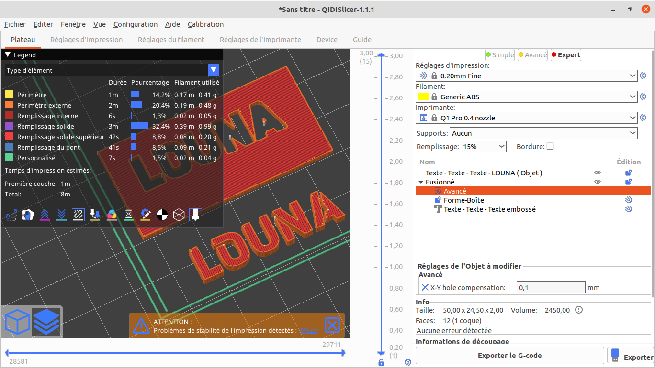655x368 pixels.
Task: Click the link in stability warning
Action: [309, 330]
